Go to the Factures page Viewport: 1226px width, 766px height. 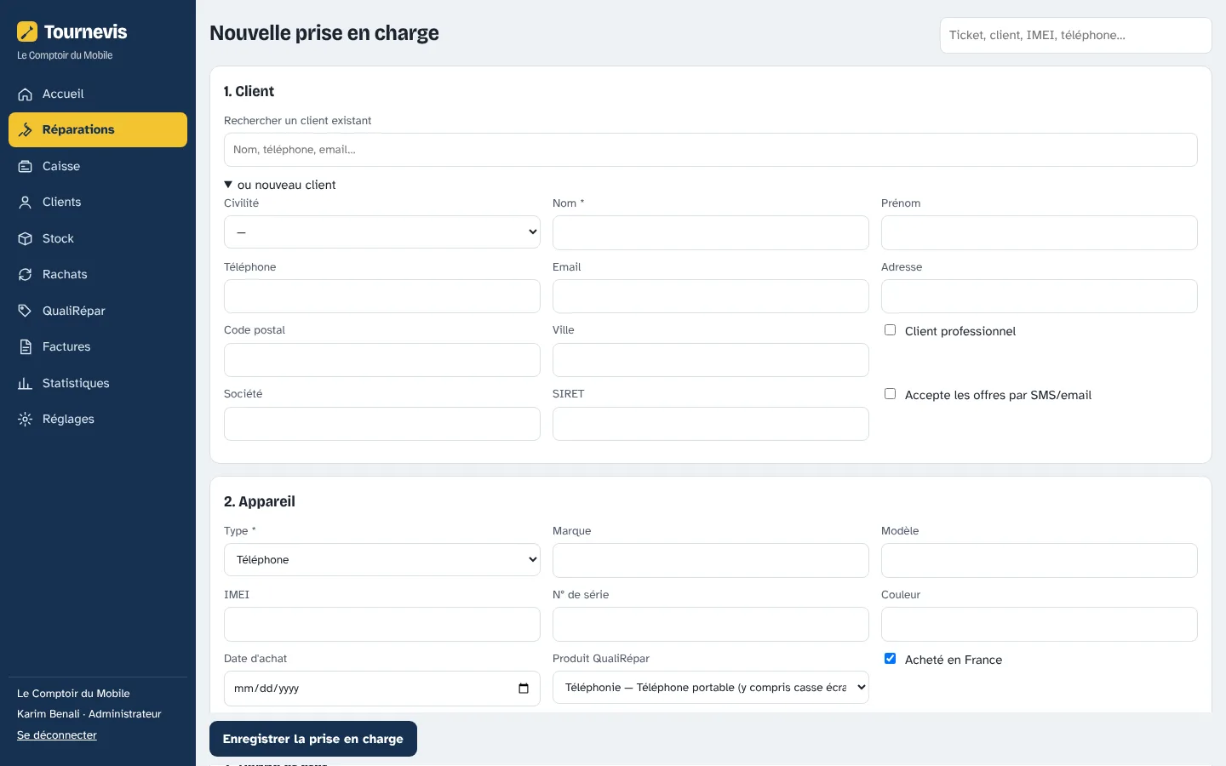98,347
